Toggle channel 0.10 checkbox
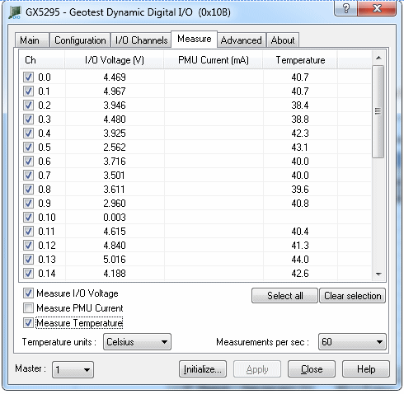 [28, 218]
